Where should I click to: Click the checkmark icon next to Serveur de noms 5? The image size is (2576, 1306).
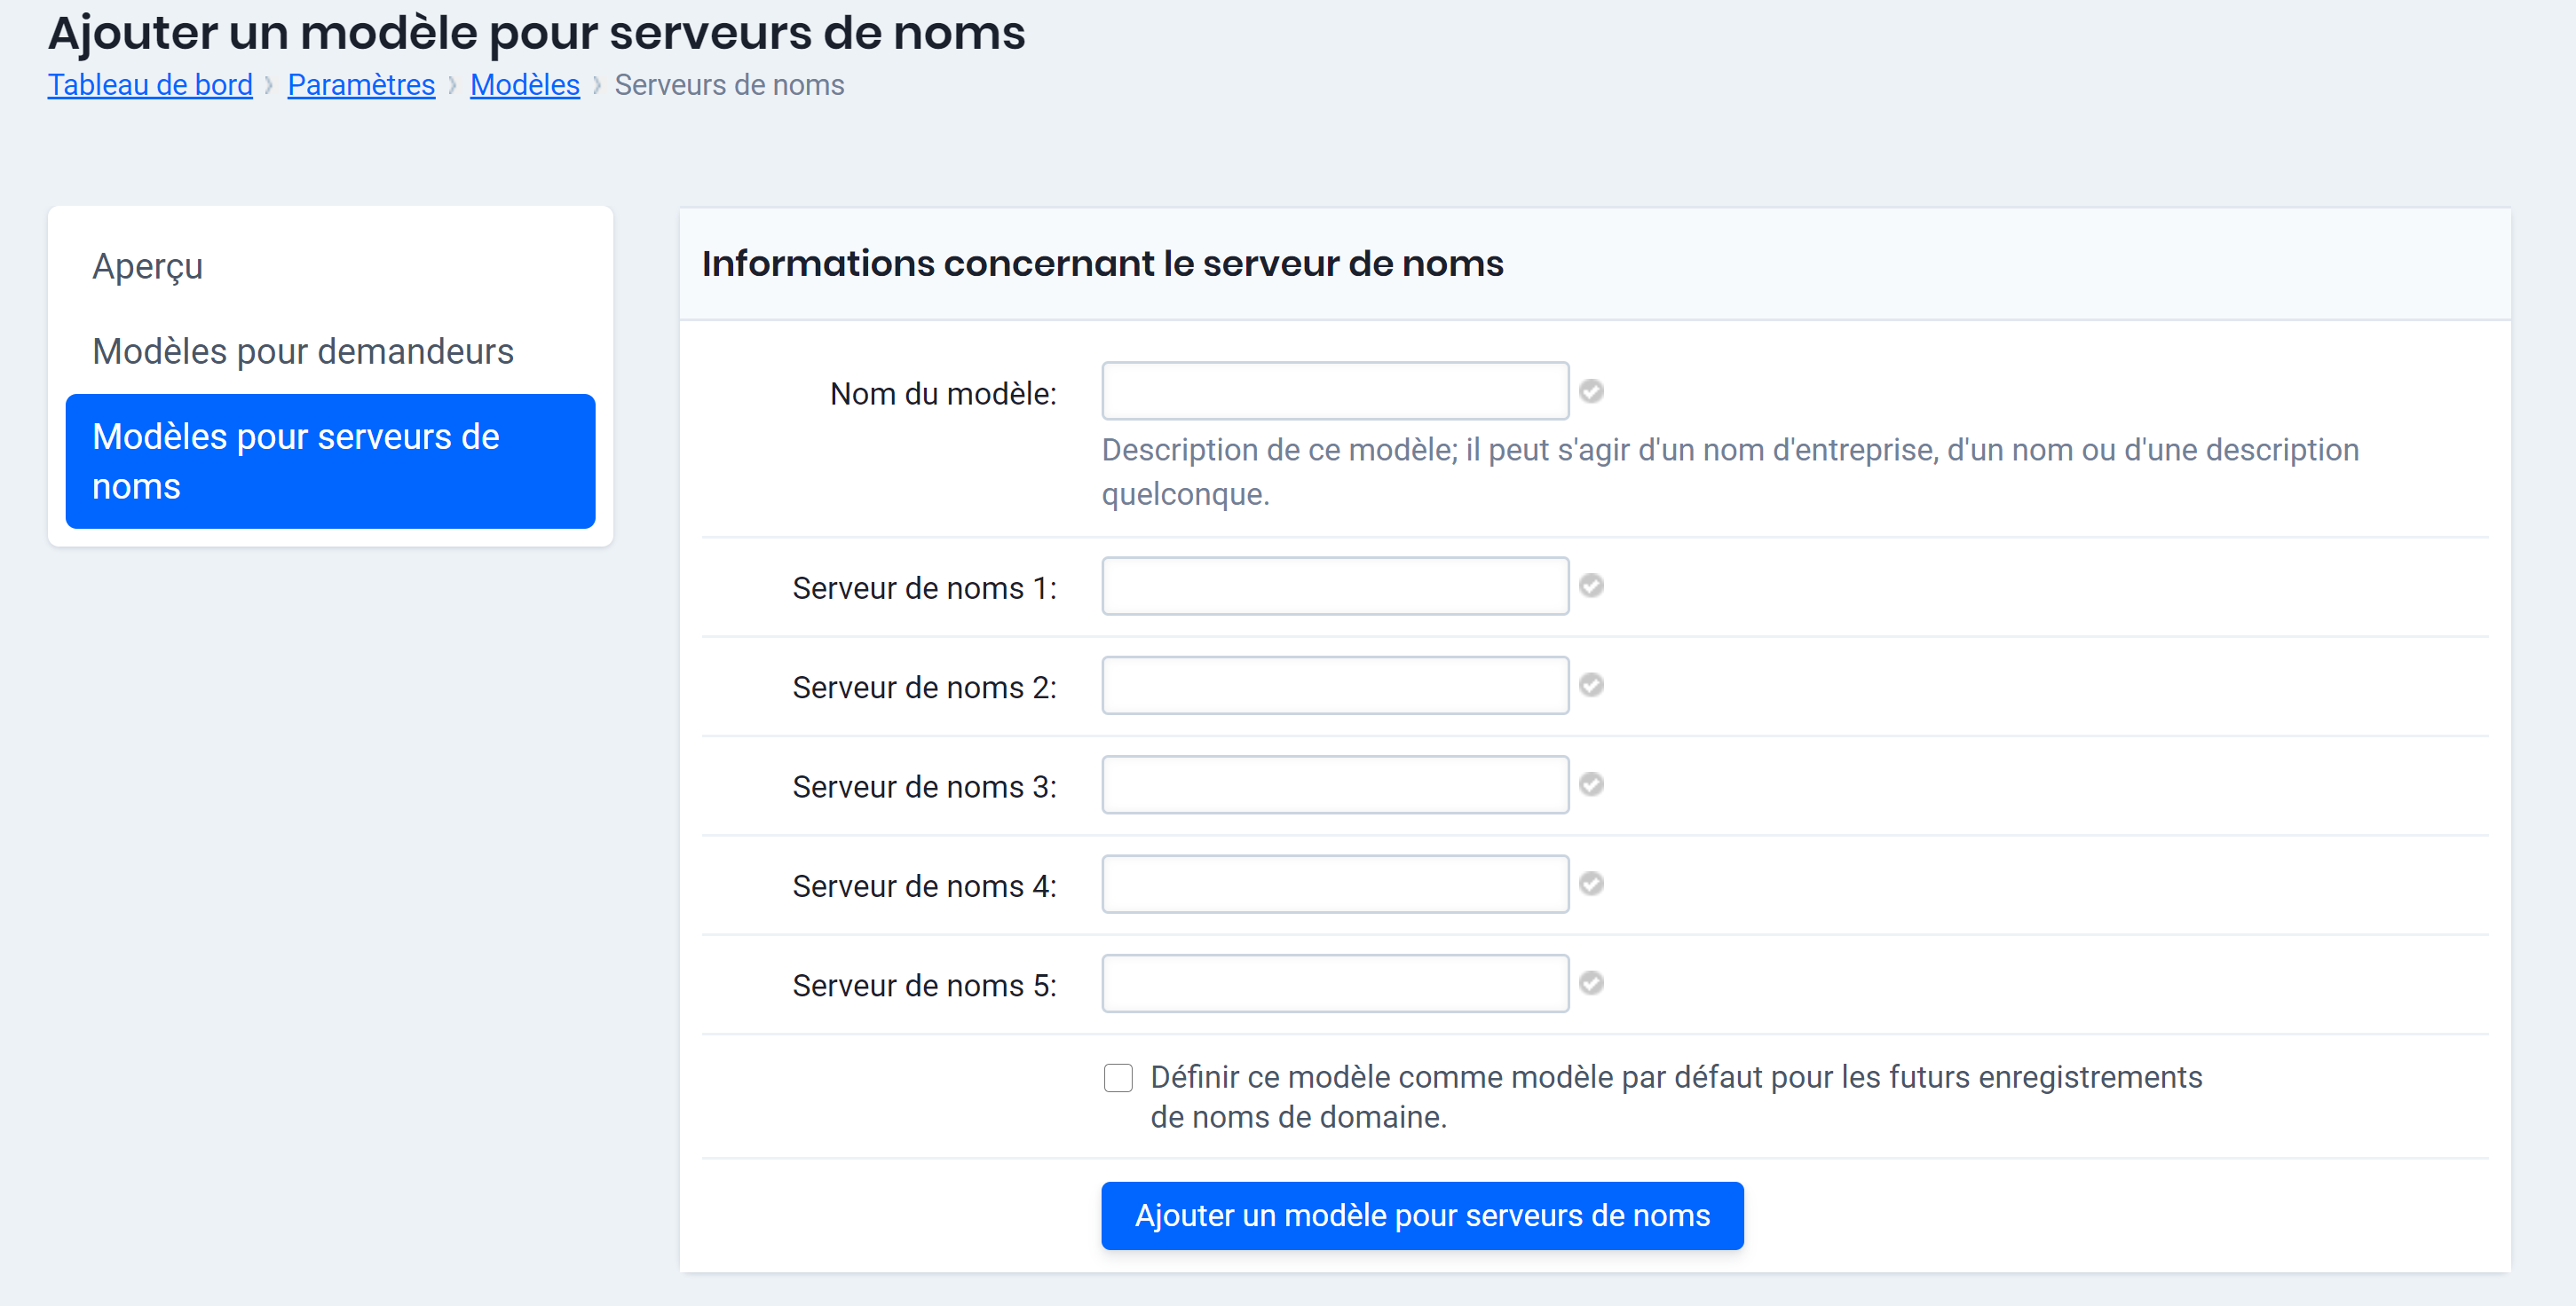click(x=1592, y=983)
